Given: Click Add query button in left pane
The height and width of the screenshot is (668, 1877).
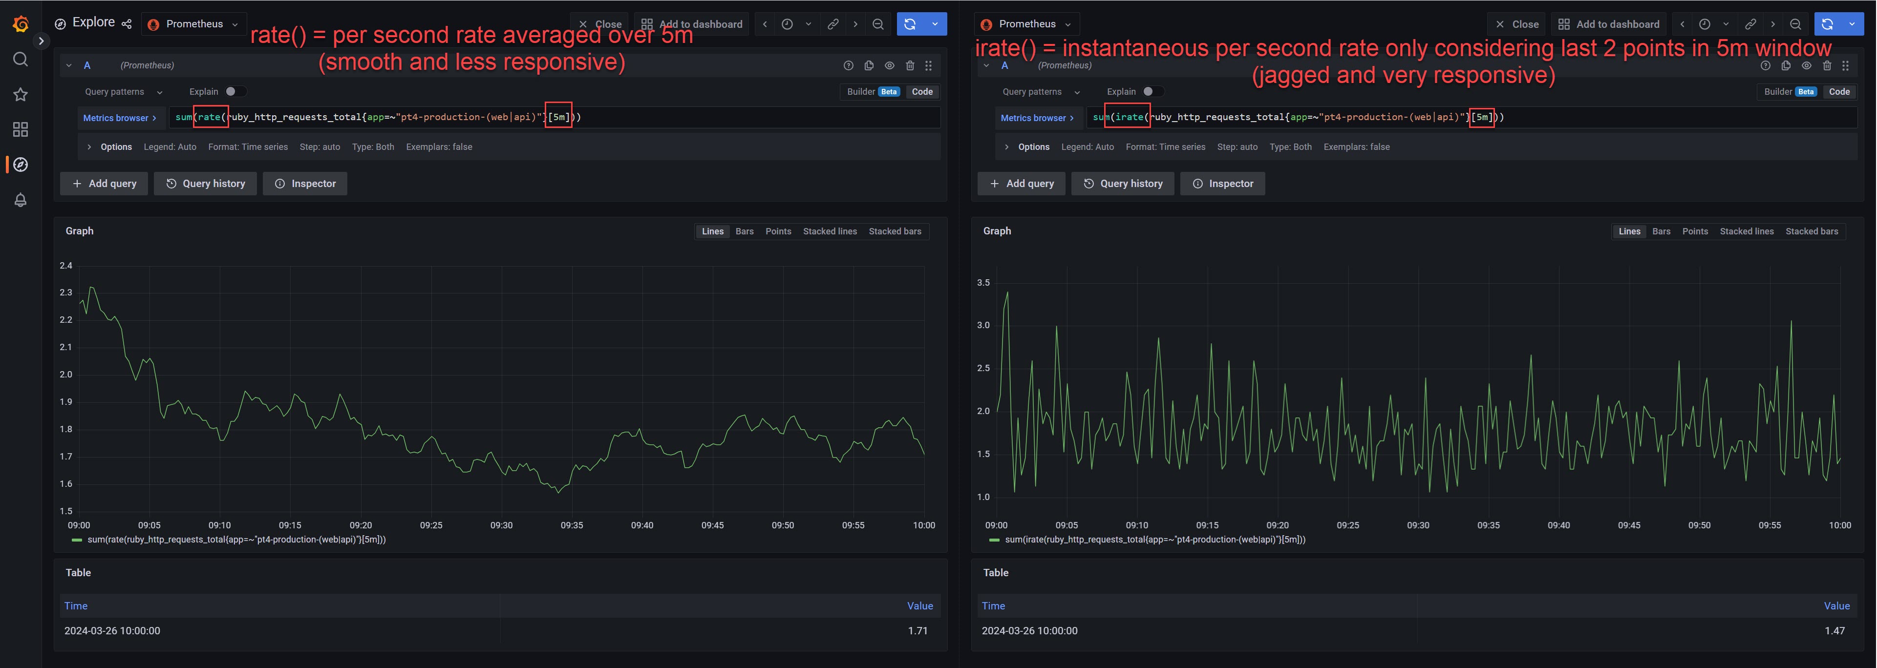Looking at the screenshot, I should click(x=104, y=184).
